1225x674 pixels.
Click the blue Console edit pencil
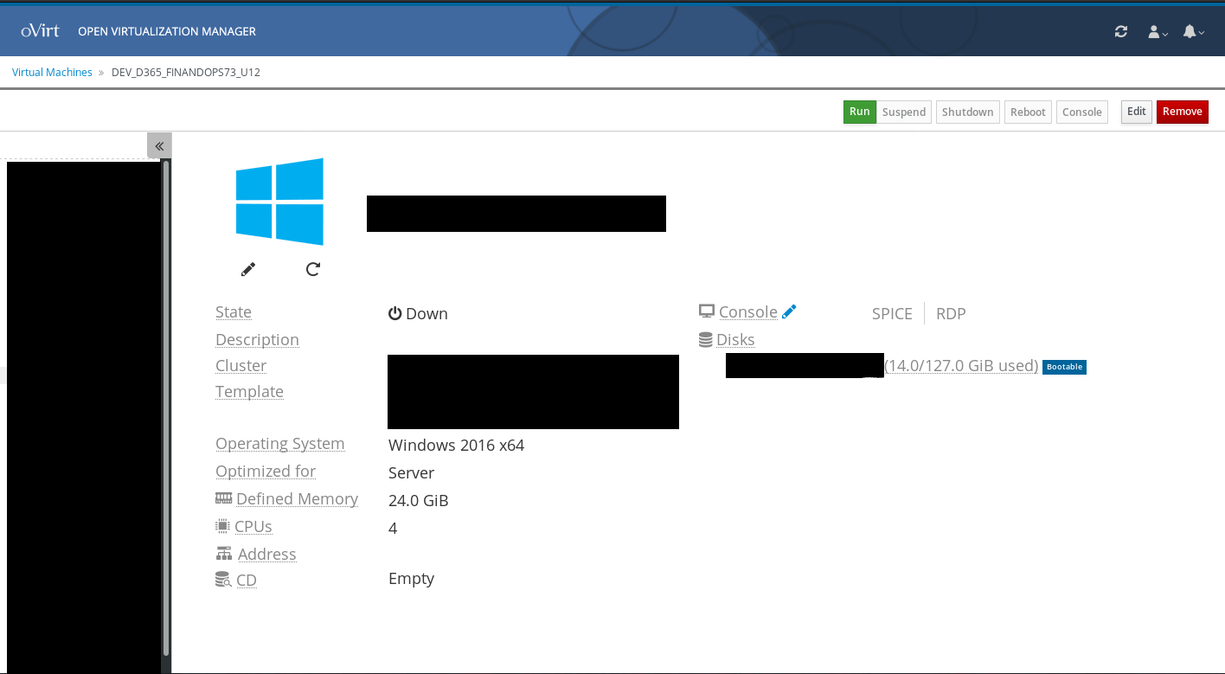(789, 312)
